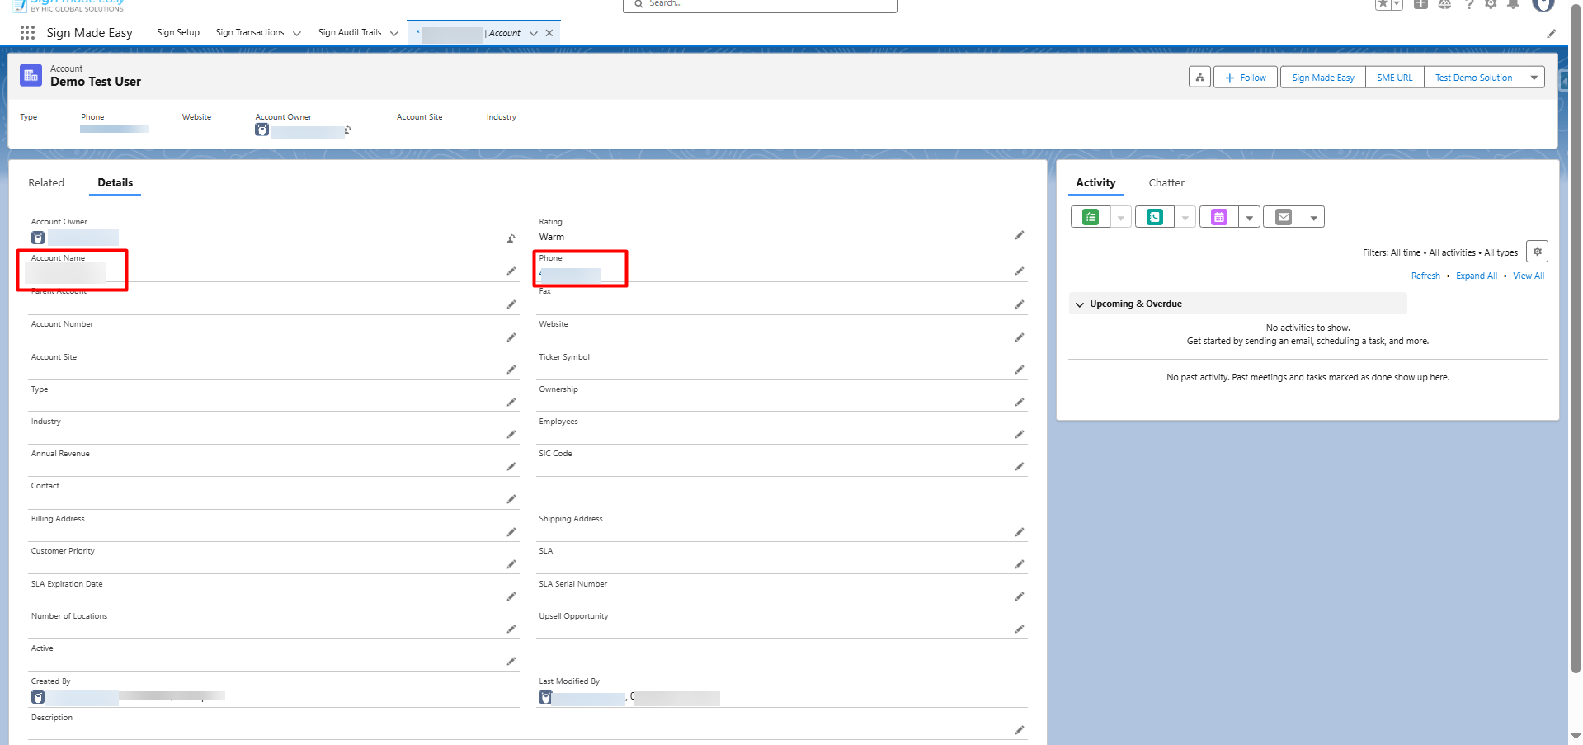Screen dimensions: 1583x745
Task: Edit the Rating field pencil icon
Action: 1019,236
